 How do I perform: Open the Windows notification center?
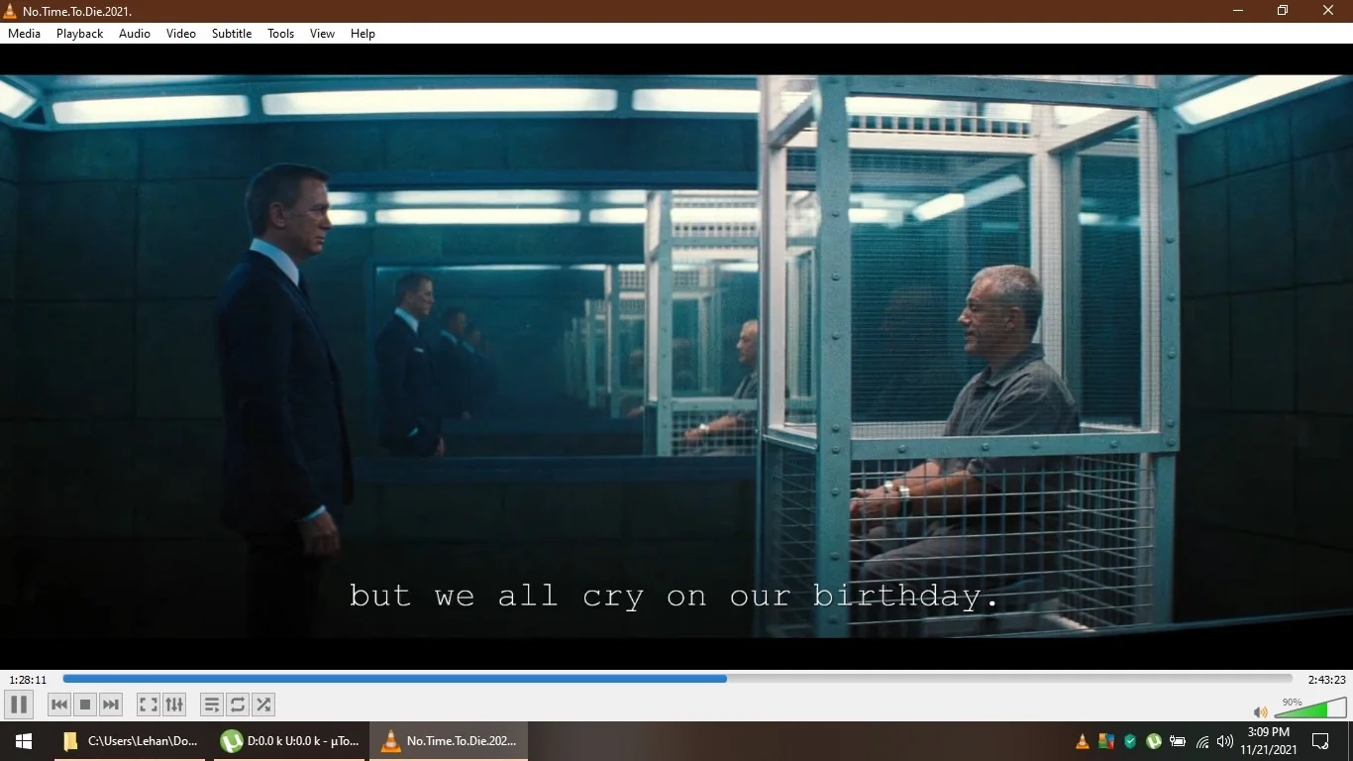(1320, 741)
